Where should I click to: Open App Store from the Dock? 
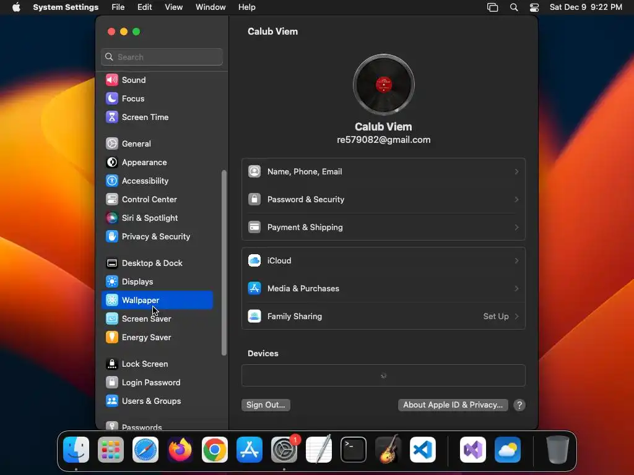pyautogui.click(x=250, y=450)
